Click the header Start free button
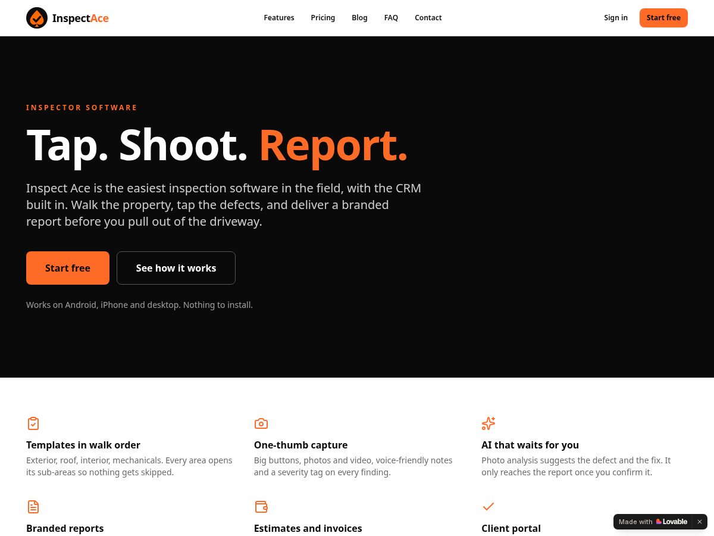This screenshot has height=536, width=714. [663, 18]
